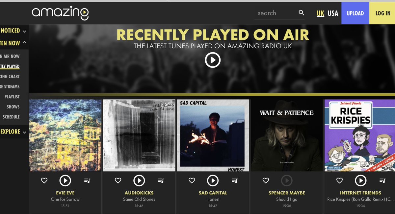The height and width of the screenshot is (214, 395).
Task: Click the Amazing logo
Action: pos(60,13)
